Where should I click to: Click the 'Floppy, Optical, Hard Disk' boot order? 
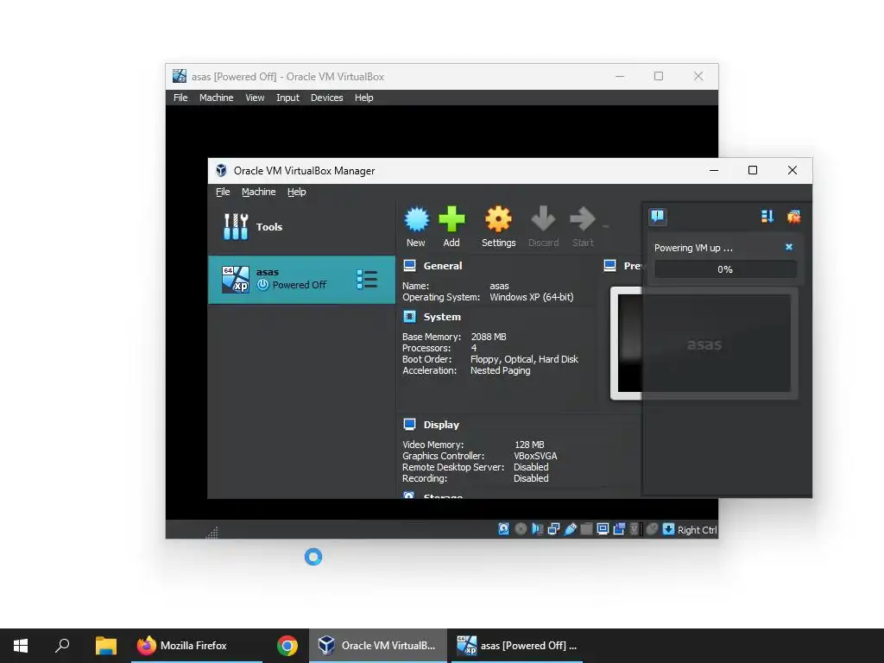tap(524, 359)
